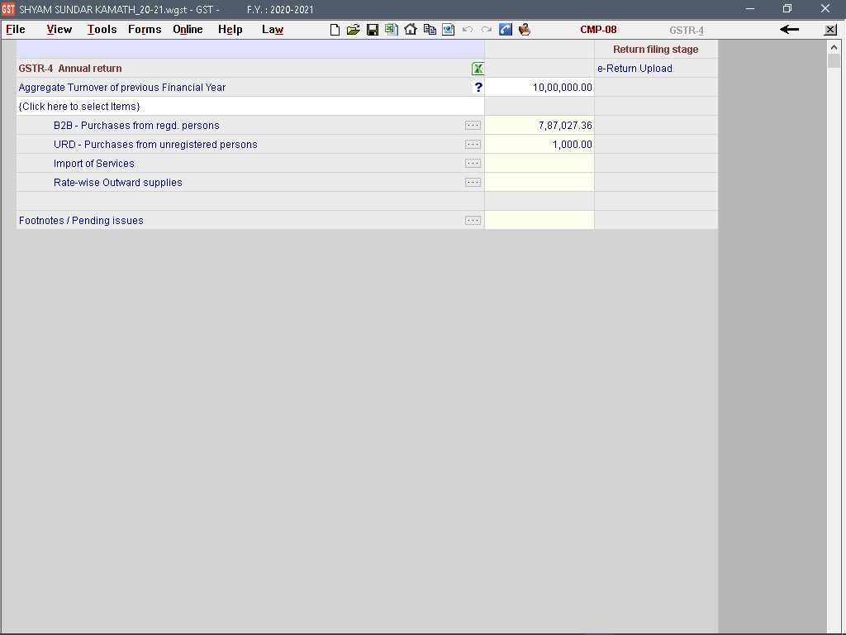Viewport: 846px width, 635px height.
Task: Open the Forms menu
Action: click(x=145, y=30)
